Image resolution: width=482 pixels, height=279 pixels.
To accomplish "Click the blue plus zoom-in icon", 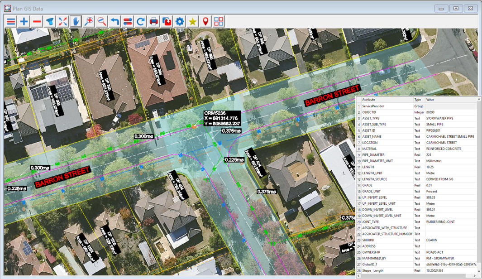I will [24, 21].
